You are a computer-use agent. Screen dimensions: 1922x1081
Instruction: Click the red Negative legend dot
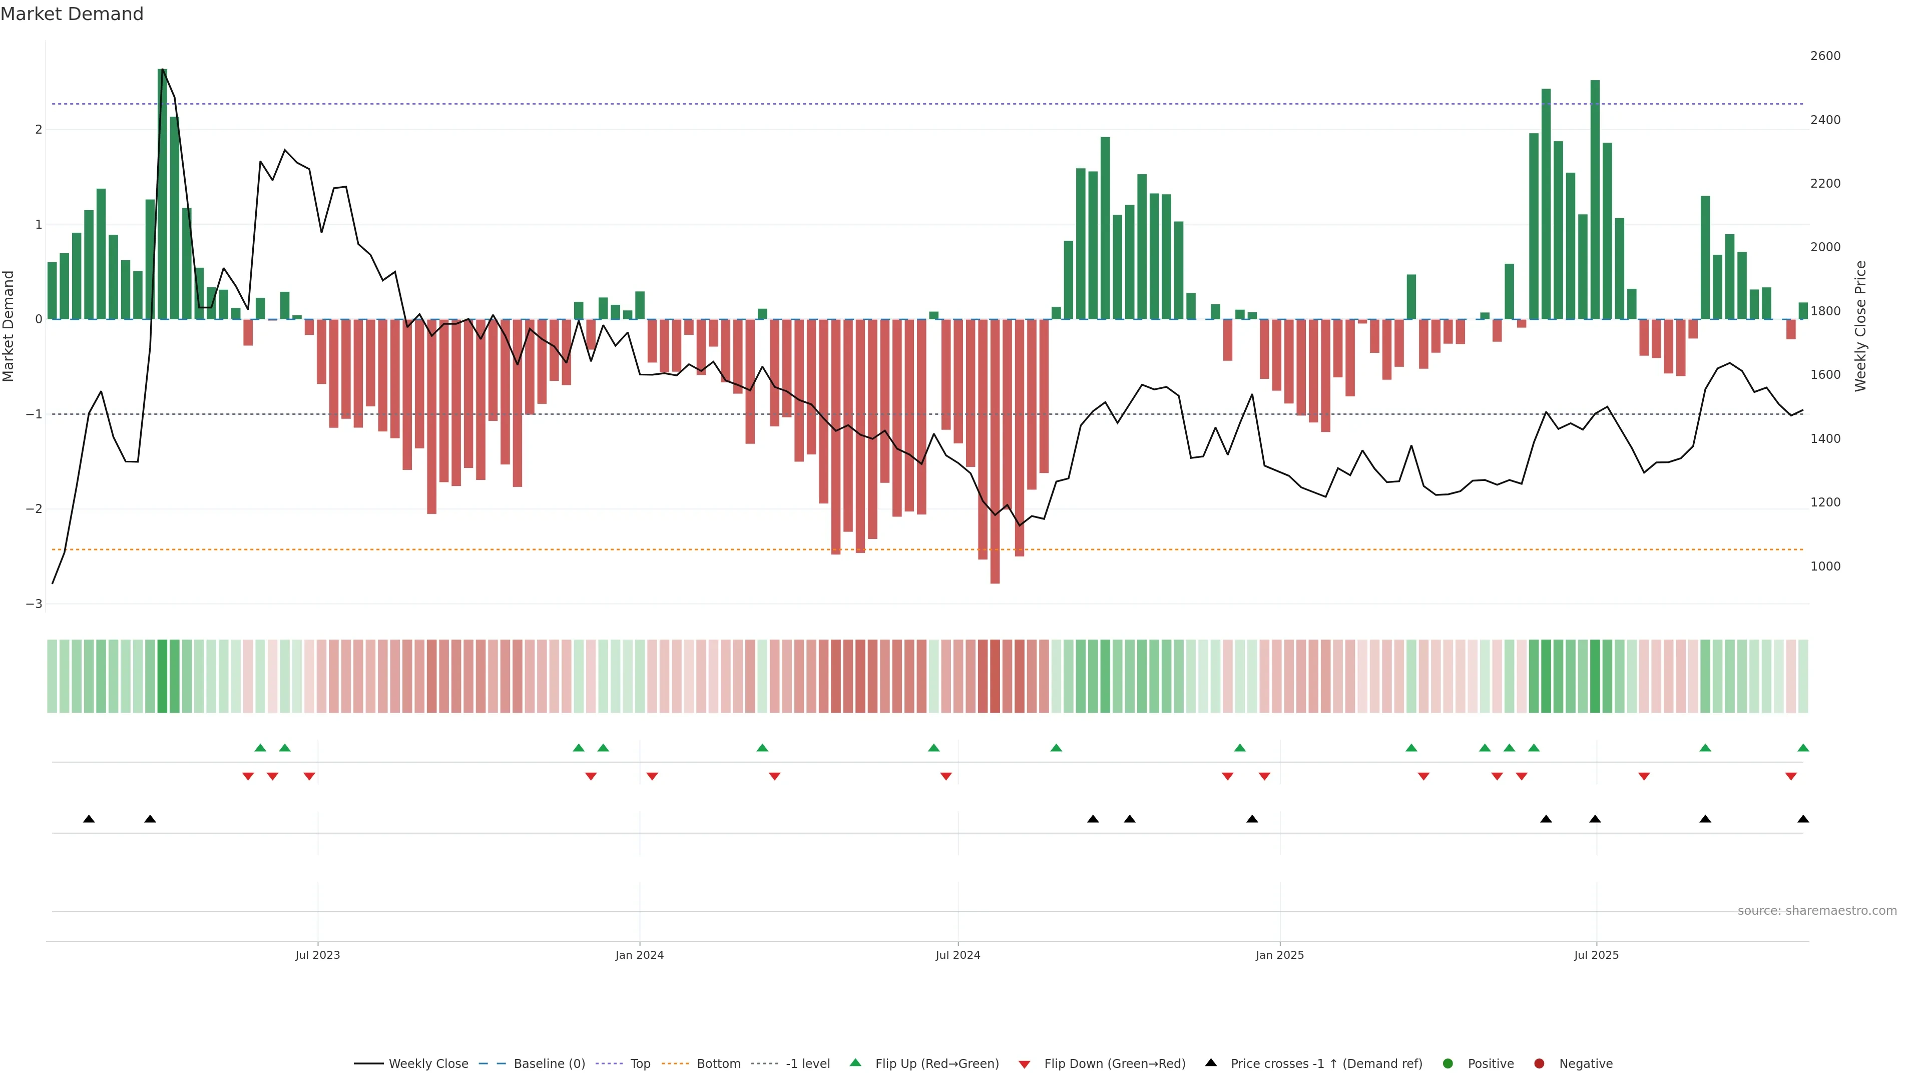pyautogui.click(x=1539, y=1064)
